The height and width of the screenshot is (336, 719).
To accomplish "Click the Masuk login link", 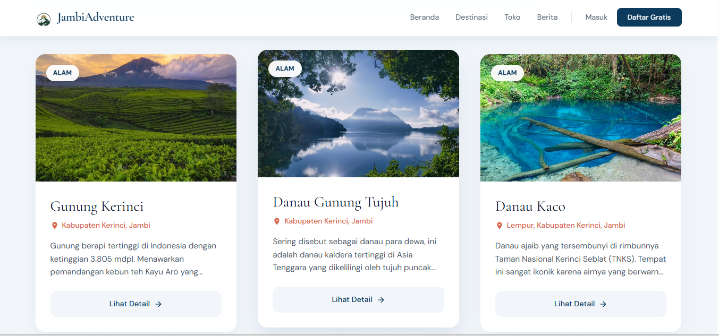I will 596,17.
